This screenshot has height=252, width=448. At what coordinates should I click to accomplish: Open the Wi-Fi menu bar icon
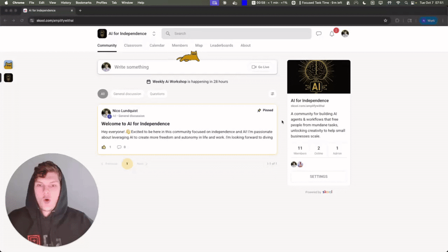[x=398, y=3]
